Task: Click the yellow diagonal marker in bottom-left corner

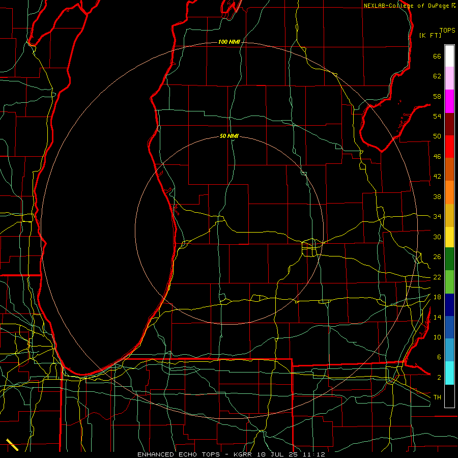Action: pyautogui.click(x=12, y=445)
